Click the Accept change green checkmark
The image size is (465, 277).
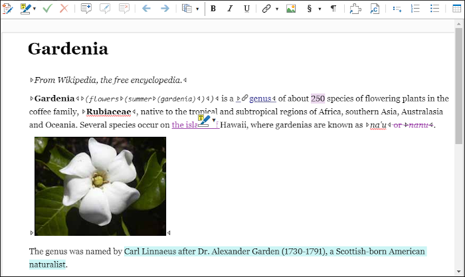[x=47, y=9]
